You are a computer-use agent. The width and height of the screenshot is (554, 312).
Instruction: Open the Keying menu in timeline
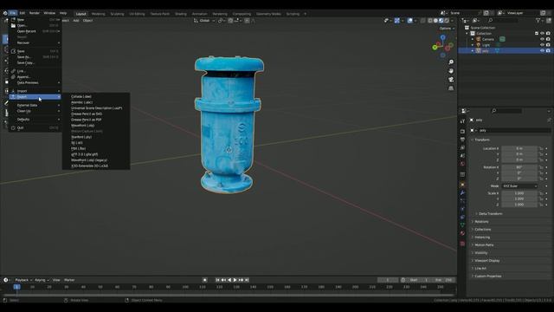(42, 280)
